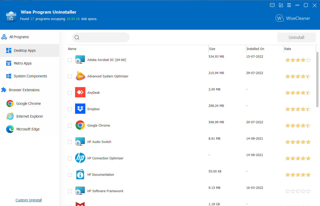Select Microsoft Edge in the sidebar

coord(9,129)
